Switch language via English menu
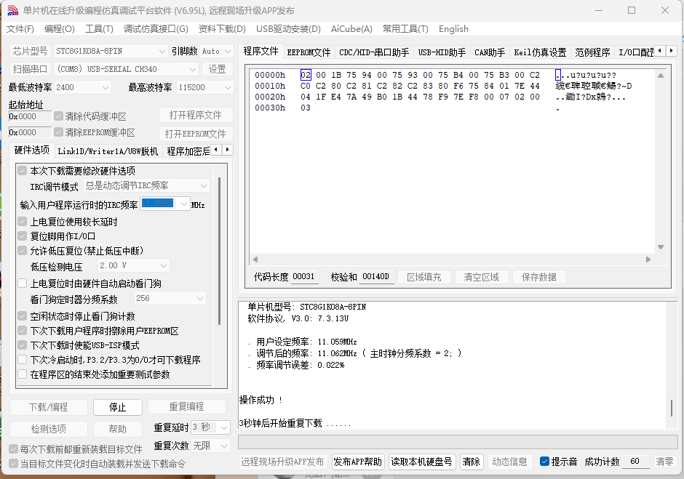Screen dimensions: 684x479 [453, 29]
